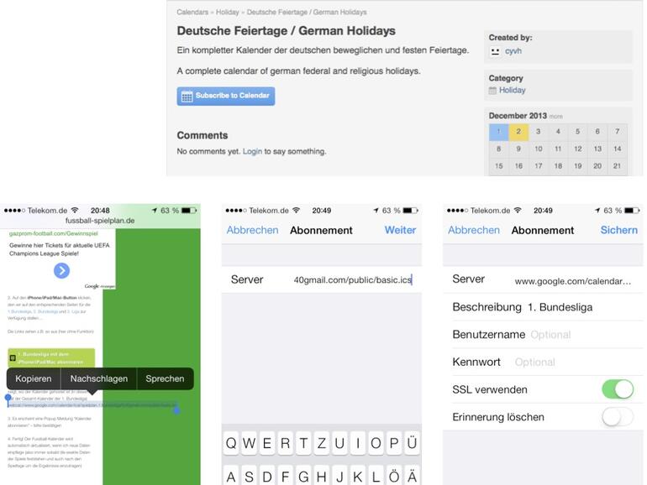Tap Sichern to save the subscription

(619, 230)
